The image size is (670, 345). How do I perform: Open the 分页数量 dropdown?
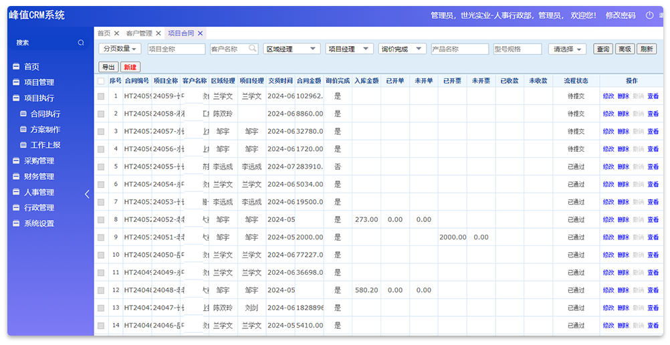[x=120, y=49]
